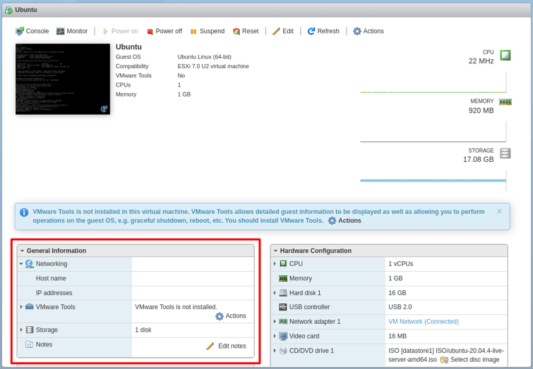Expand Hard disk 1 details

(274, 293)
